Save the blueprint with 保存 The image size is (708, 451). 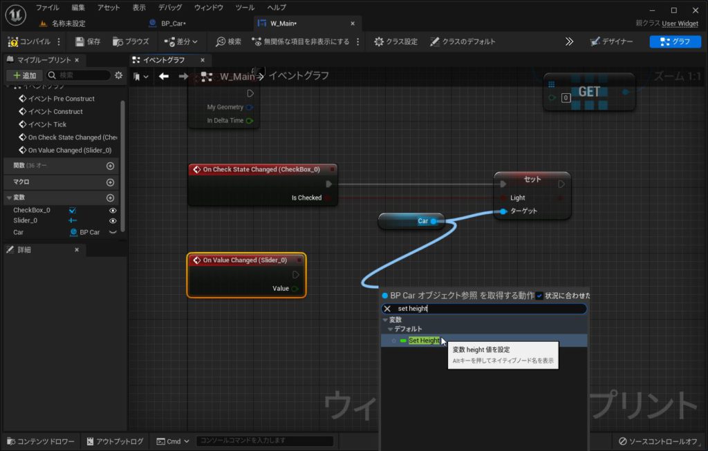(x=88, y=41)
